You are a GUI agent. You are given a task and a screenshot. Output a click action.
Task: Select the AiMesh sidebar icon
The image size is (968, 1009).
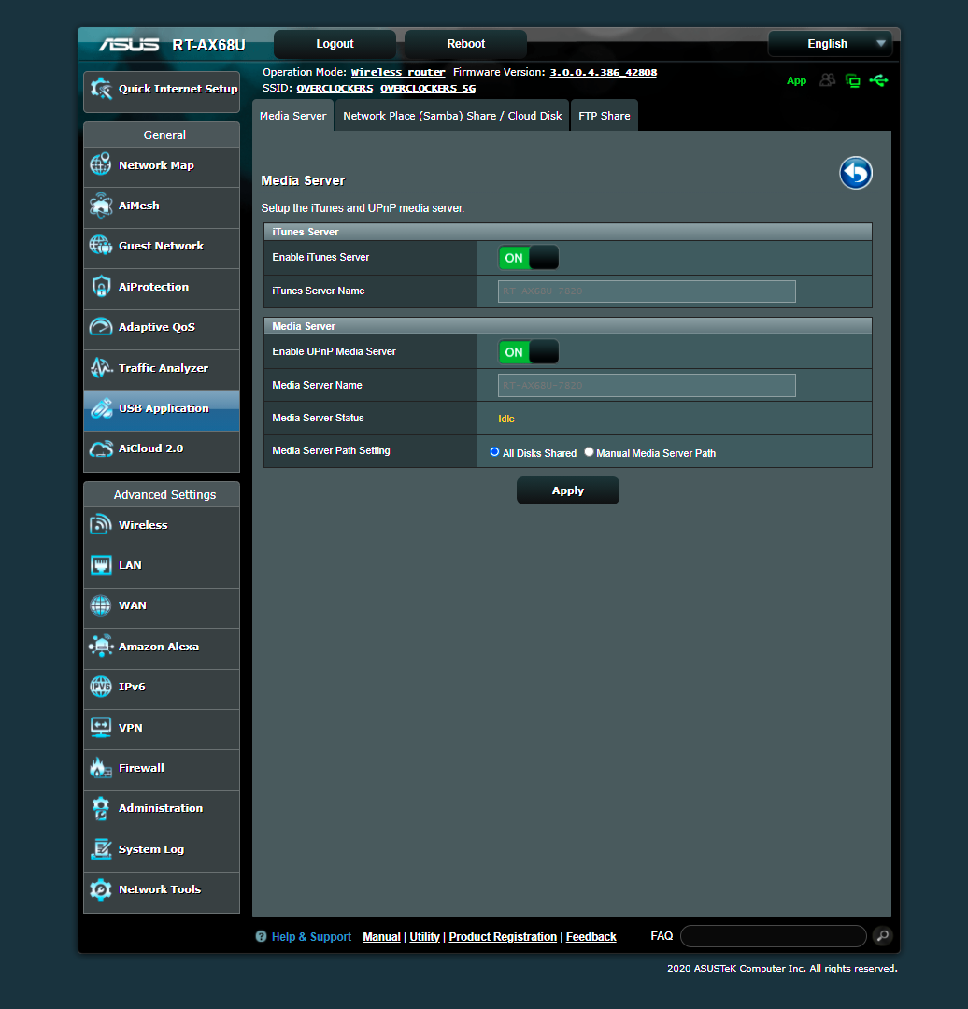click(x=100, y=206)
